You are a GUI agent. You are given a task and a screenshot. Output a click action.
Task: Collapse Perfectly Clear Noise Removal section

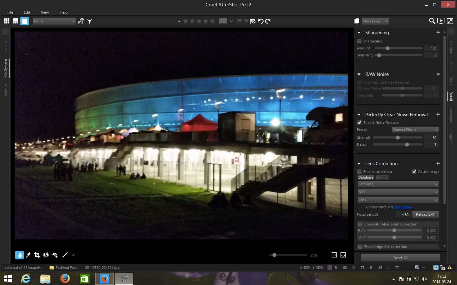(x=359, y=115)
